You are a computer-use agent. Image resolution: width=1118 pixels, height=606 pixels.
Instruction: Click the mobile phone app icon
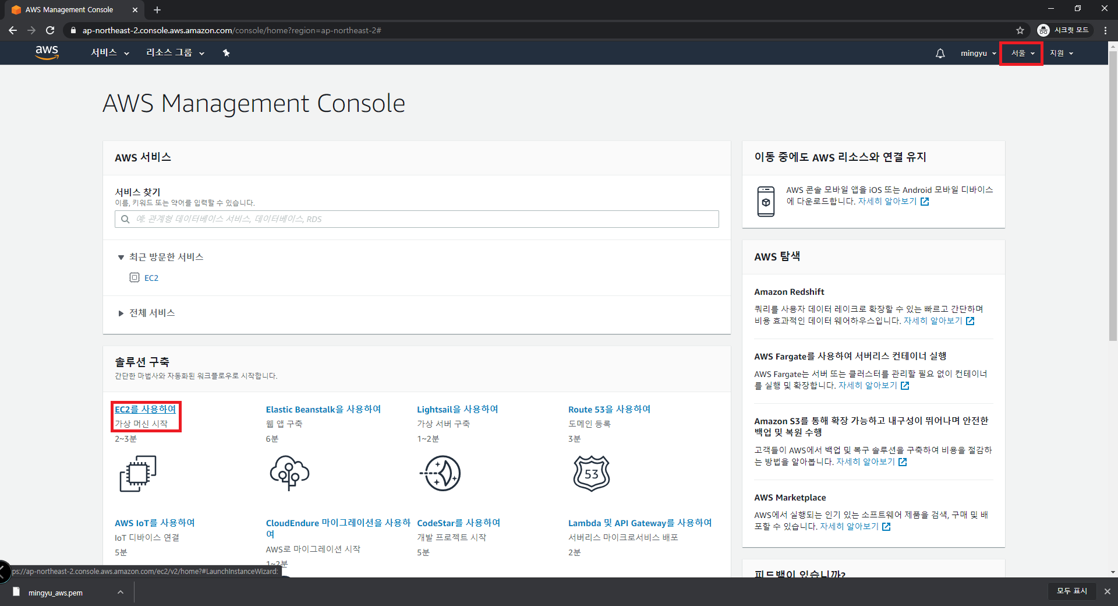pos(766,202)
